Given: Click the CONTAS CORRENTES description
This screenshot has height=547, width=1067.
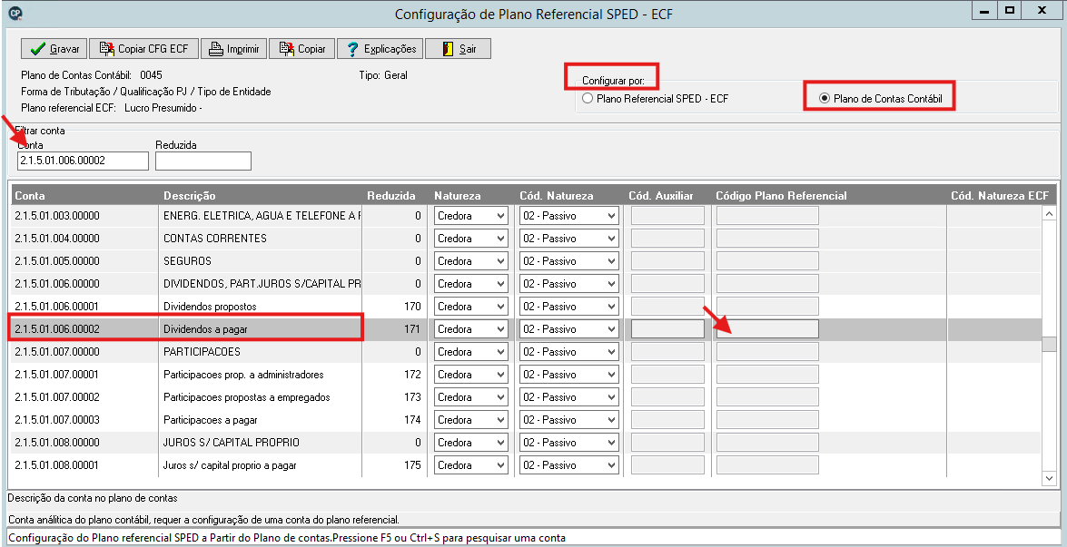Looking at the screenshot, I should 215,239.
